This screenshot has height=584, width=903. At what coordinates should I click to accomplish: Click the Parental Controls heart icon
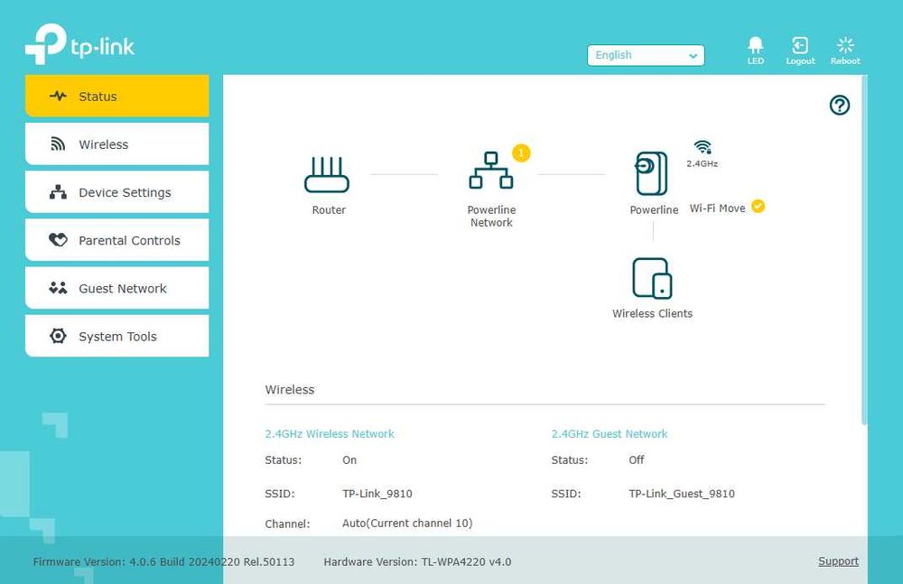tap(58, 239)
